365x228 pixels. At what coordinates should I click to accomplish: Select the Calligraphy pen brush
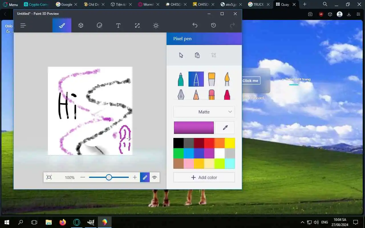[x=181, y=94]
